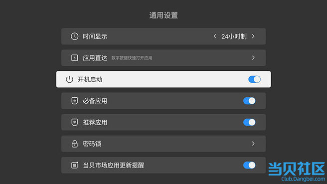Viewport: 327px width, 184px height.
Task: Click the right arrow after 24小时制
Action: tap(253, 36)
